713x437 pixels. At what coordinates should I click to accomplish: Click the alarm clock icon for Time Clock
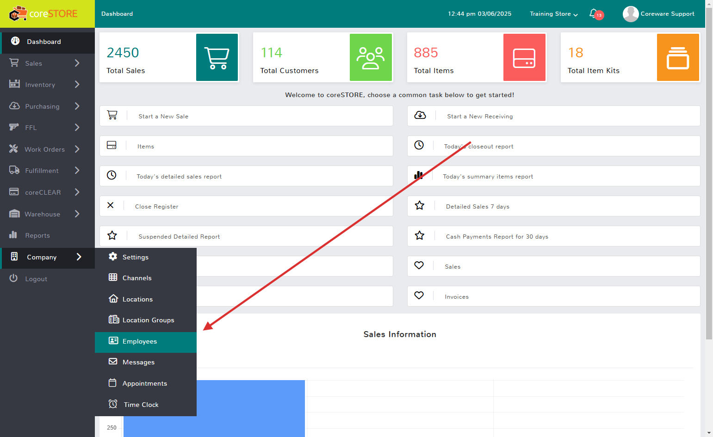click(113, 404)
